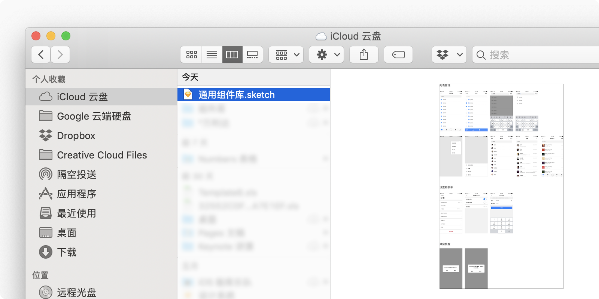Switch to icon grid view
This screenshot has width=599, height=299.
tap(191, 55)
